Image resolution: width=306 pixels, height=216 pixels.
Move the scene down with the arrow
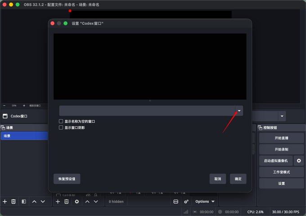point(43,202)
